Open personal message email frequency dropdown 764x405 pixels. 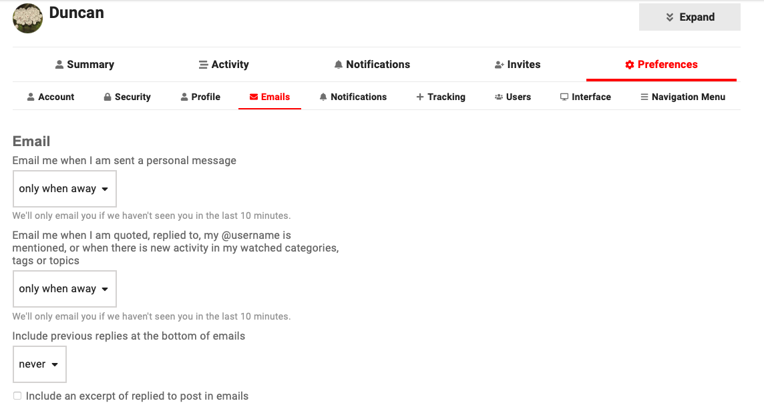64,189
